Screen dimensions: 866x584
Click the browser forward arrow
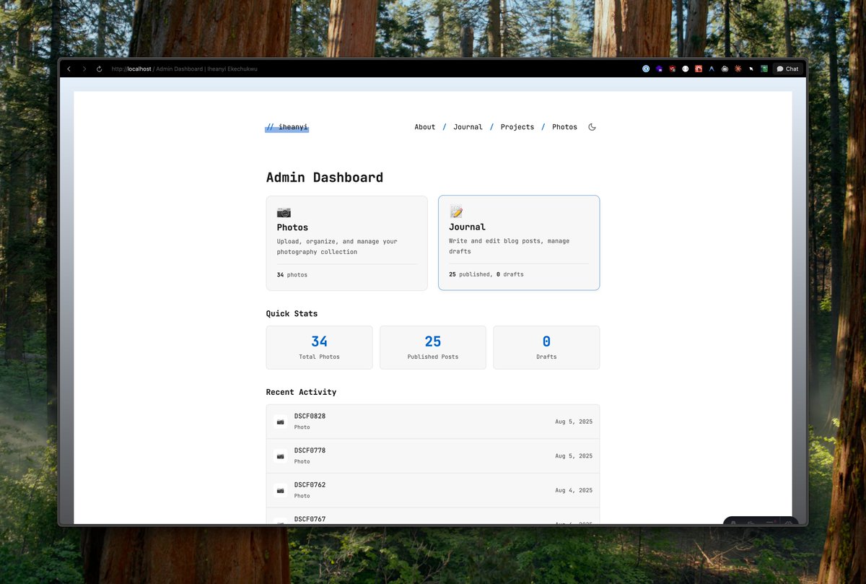tap(84, 69)
